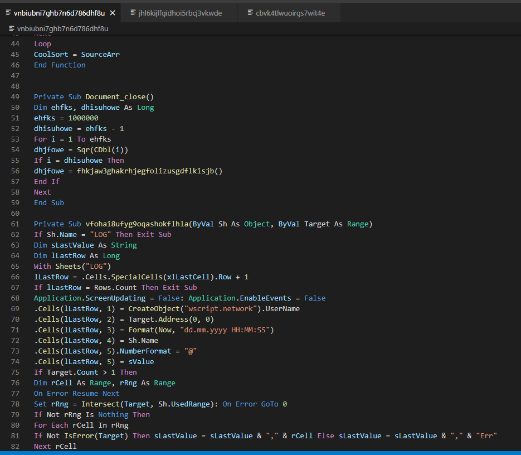Click Application.ScreenUpdating on line 68
The height and width of the screenshot is (455, 521).
tap(90, 298)
